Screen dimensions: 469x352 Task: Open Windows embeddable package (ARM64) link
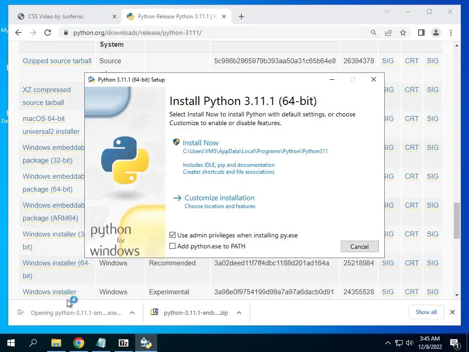point(54,212)
